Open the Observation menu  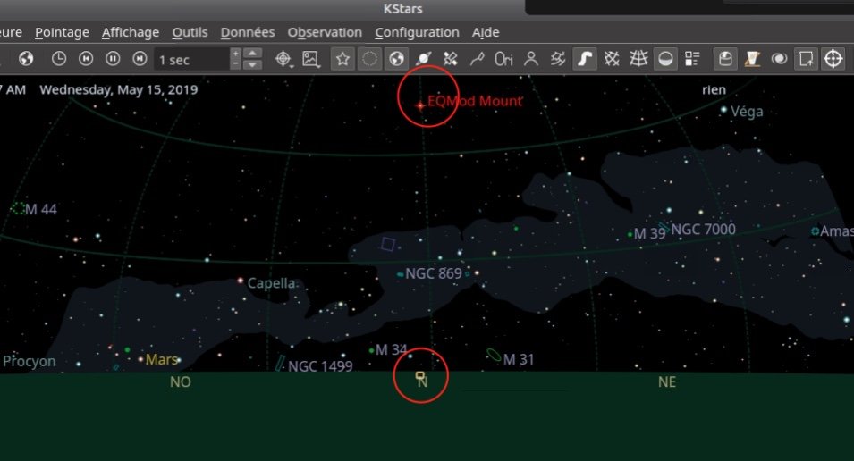click(x=325, y=33)
